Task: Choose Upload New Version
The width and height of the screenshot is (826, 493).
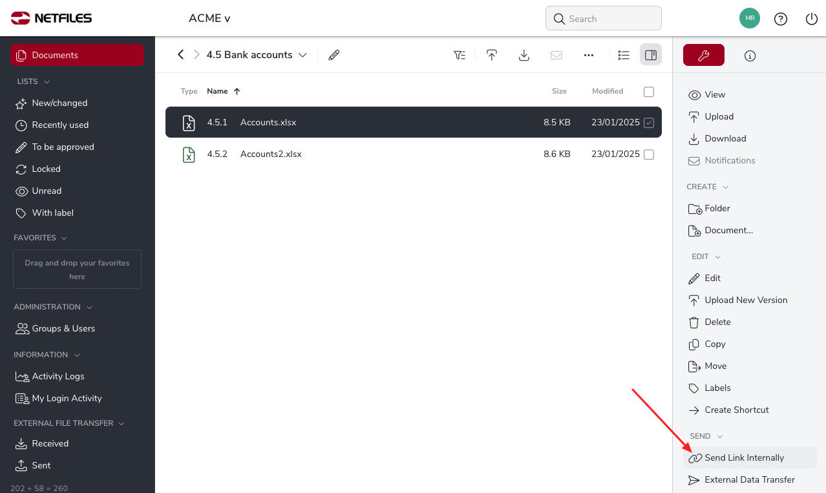Action: tap(737, 300)
